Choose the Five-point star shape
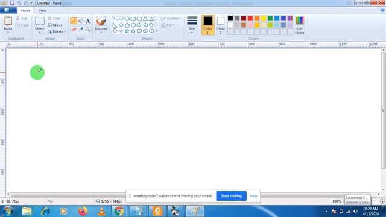The image size is (386, 217). click(x=127, y=31)
